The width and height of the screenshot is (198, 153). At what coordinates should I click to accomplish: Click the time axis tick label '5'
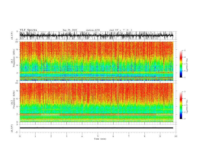coord(98,136)
